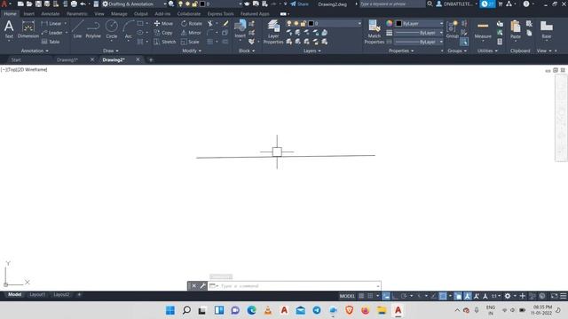Click the Share button
The height and width of the screenshot is (319, 568).
pos(300,4)
